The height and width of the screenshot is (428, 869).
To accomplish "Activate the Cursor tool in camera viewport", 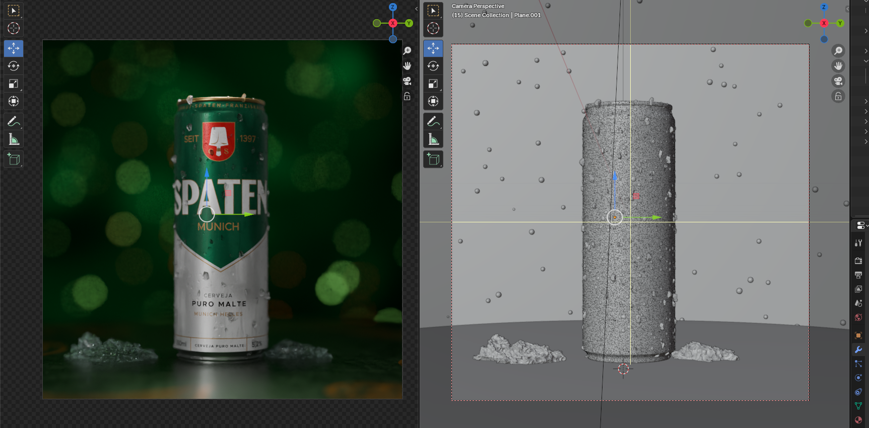I will [433, 28].
